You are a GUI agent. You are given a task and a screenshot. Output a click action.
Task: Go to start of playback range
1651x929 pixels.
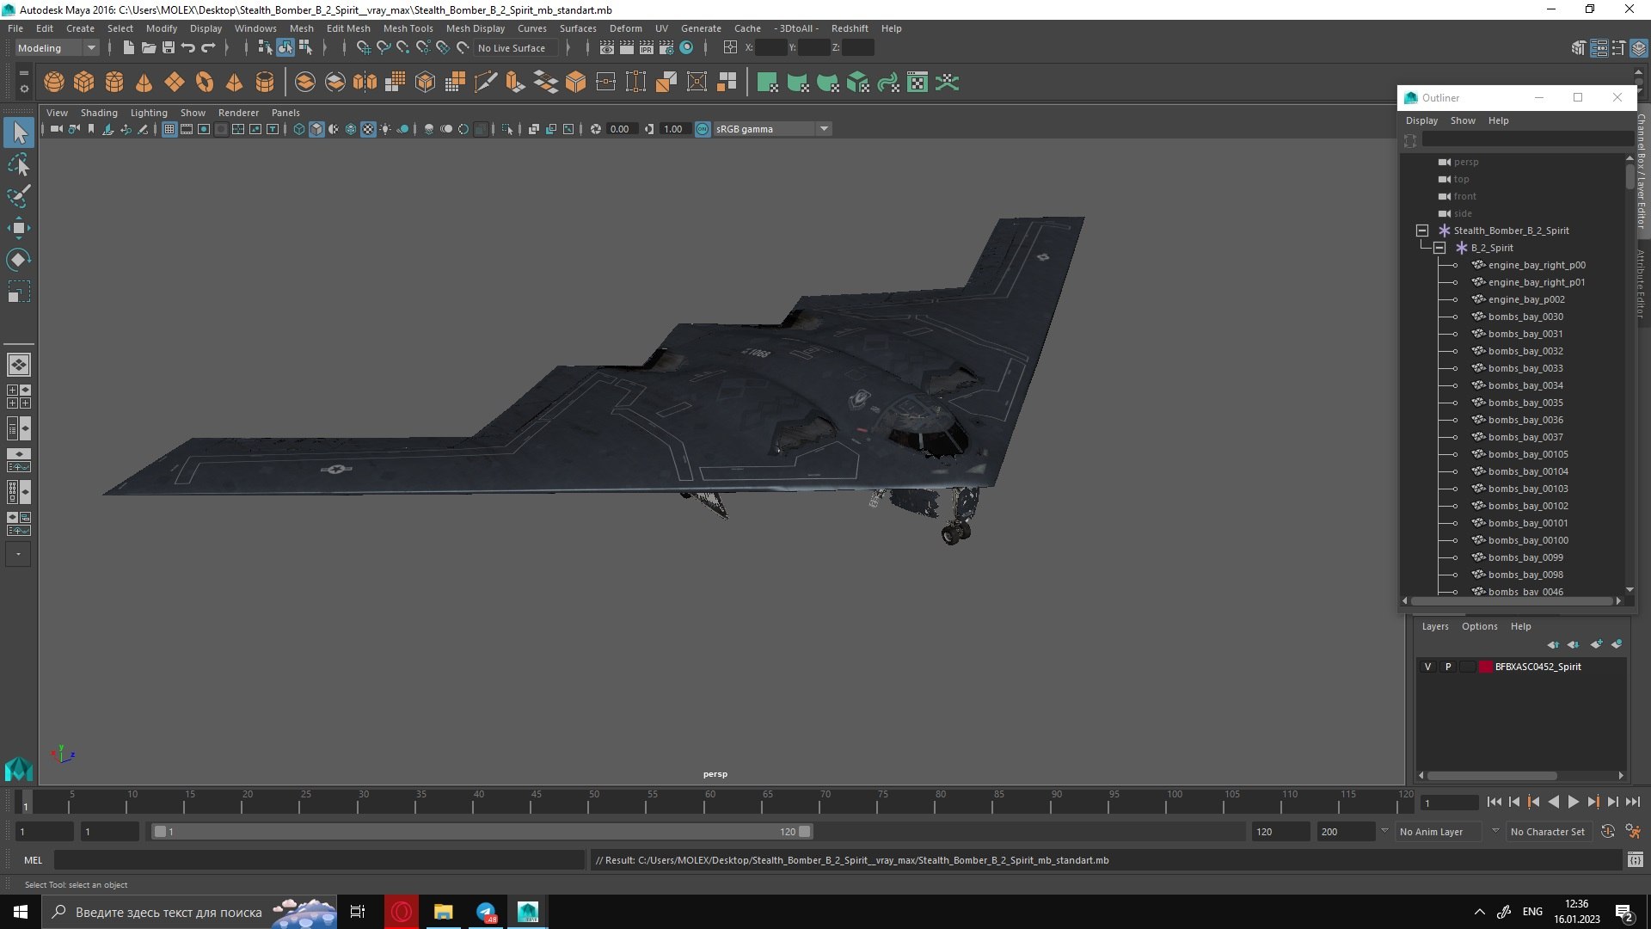[1494, 802]
